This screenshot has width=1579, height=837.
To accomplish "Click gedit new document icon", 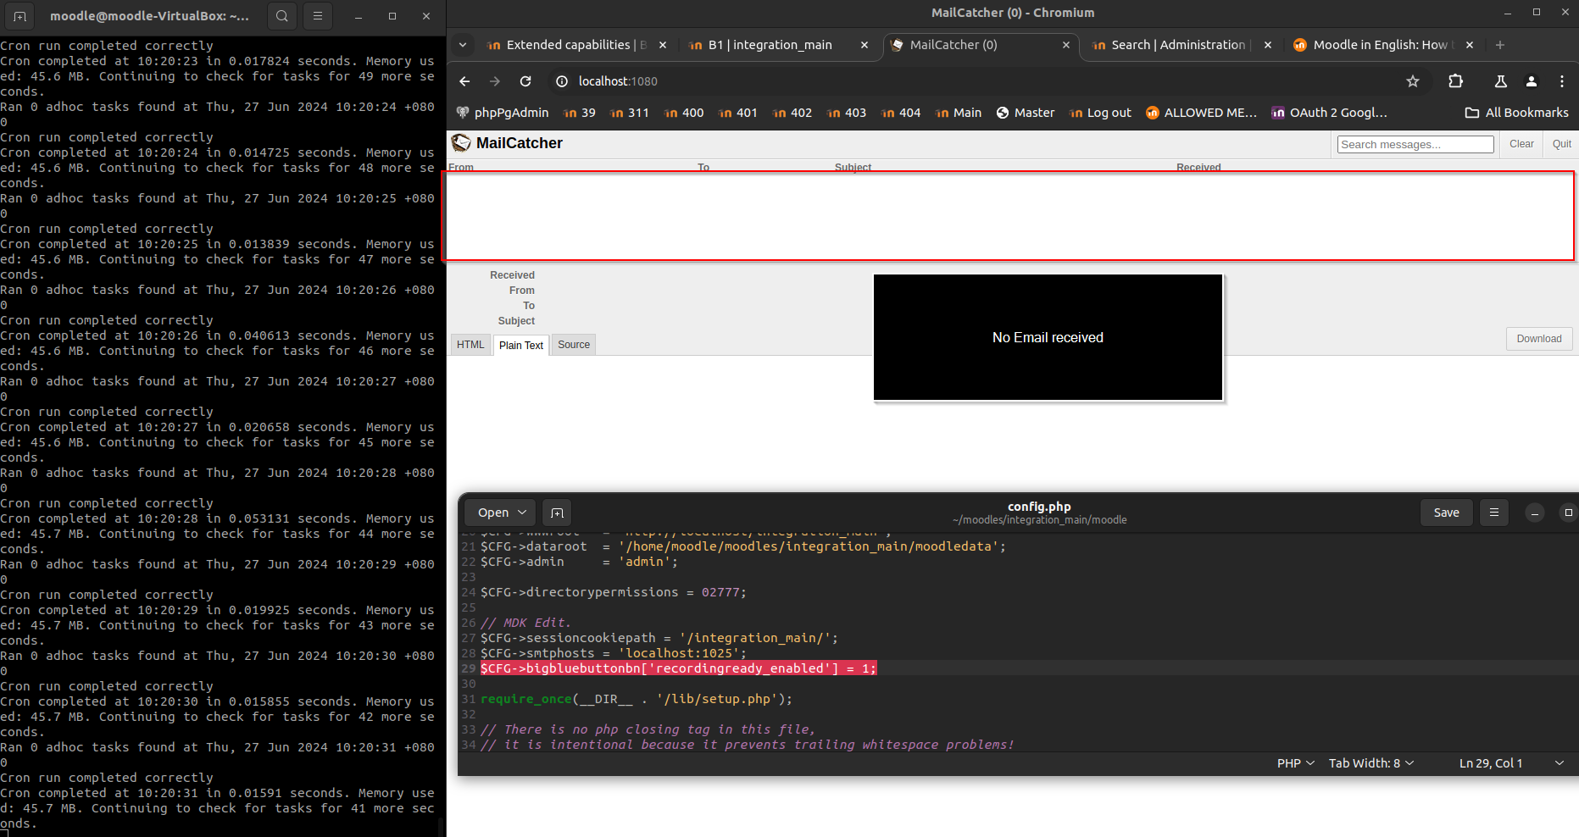I will [x=557, y=513].
